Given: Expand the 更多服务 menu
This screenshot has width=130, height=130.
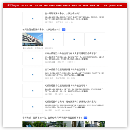Looking at the screenshot, I should click(x=120, y=6).
